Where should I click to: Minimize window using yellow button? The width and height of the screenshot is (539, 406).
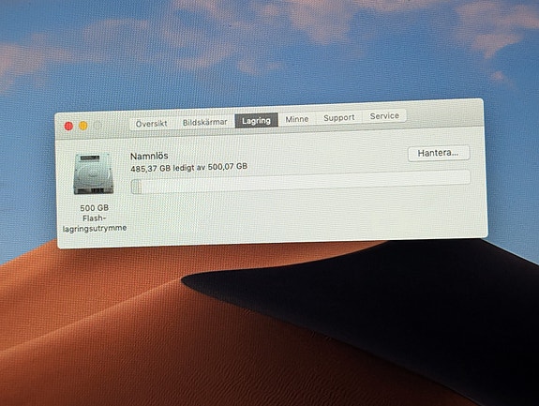(x=83, y=126)
